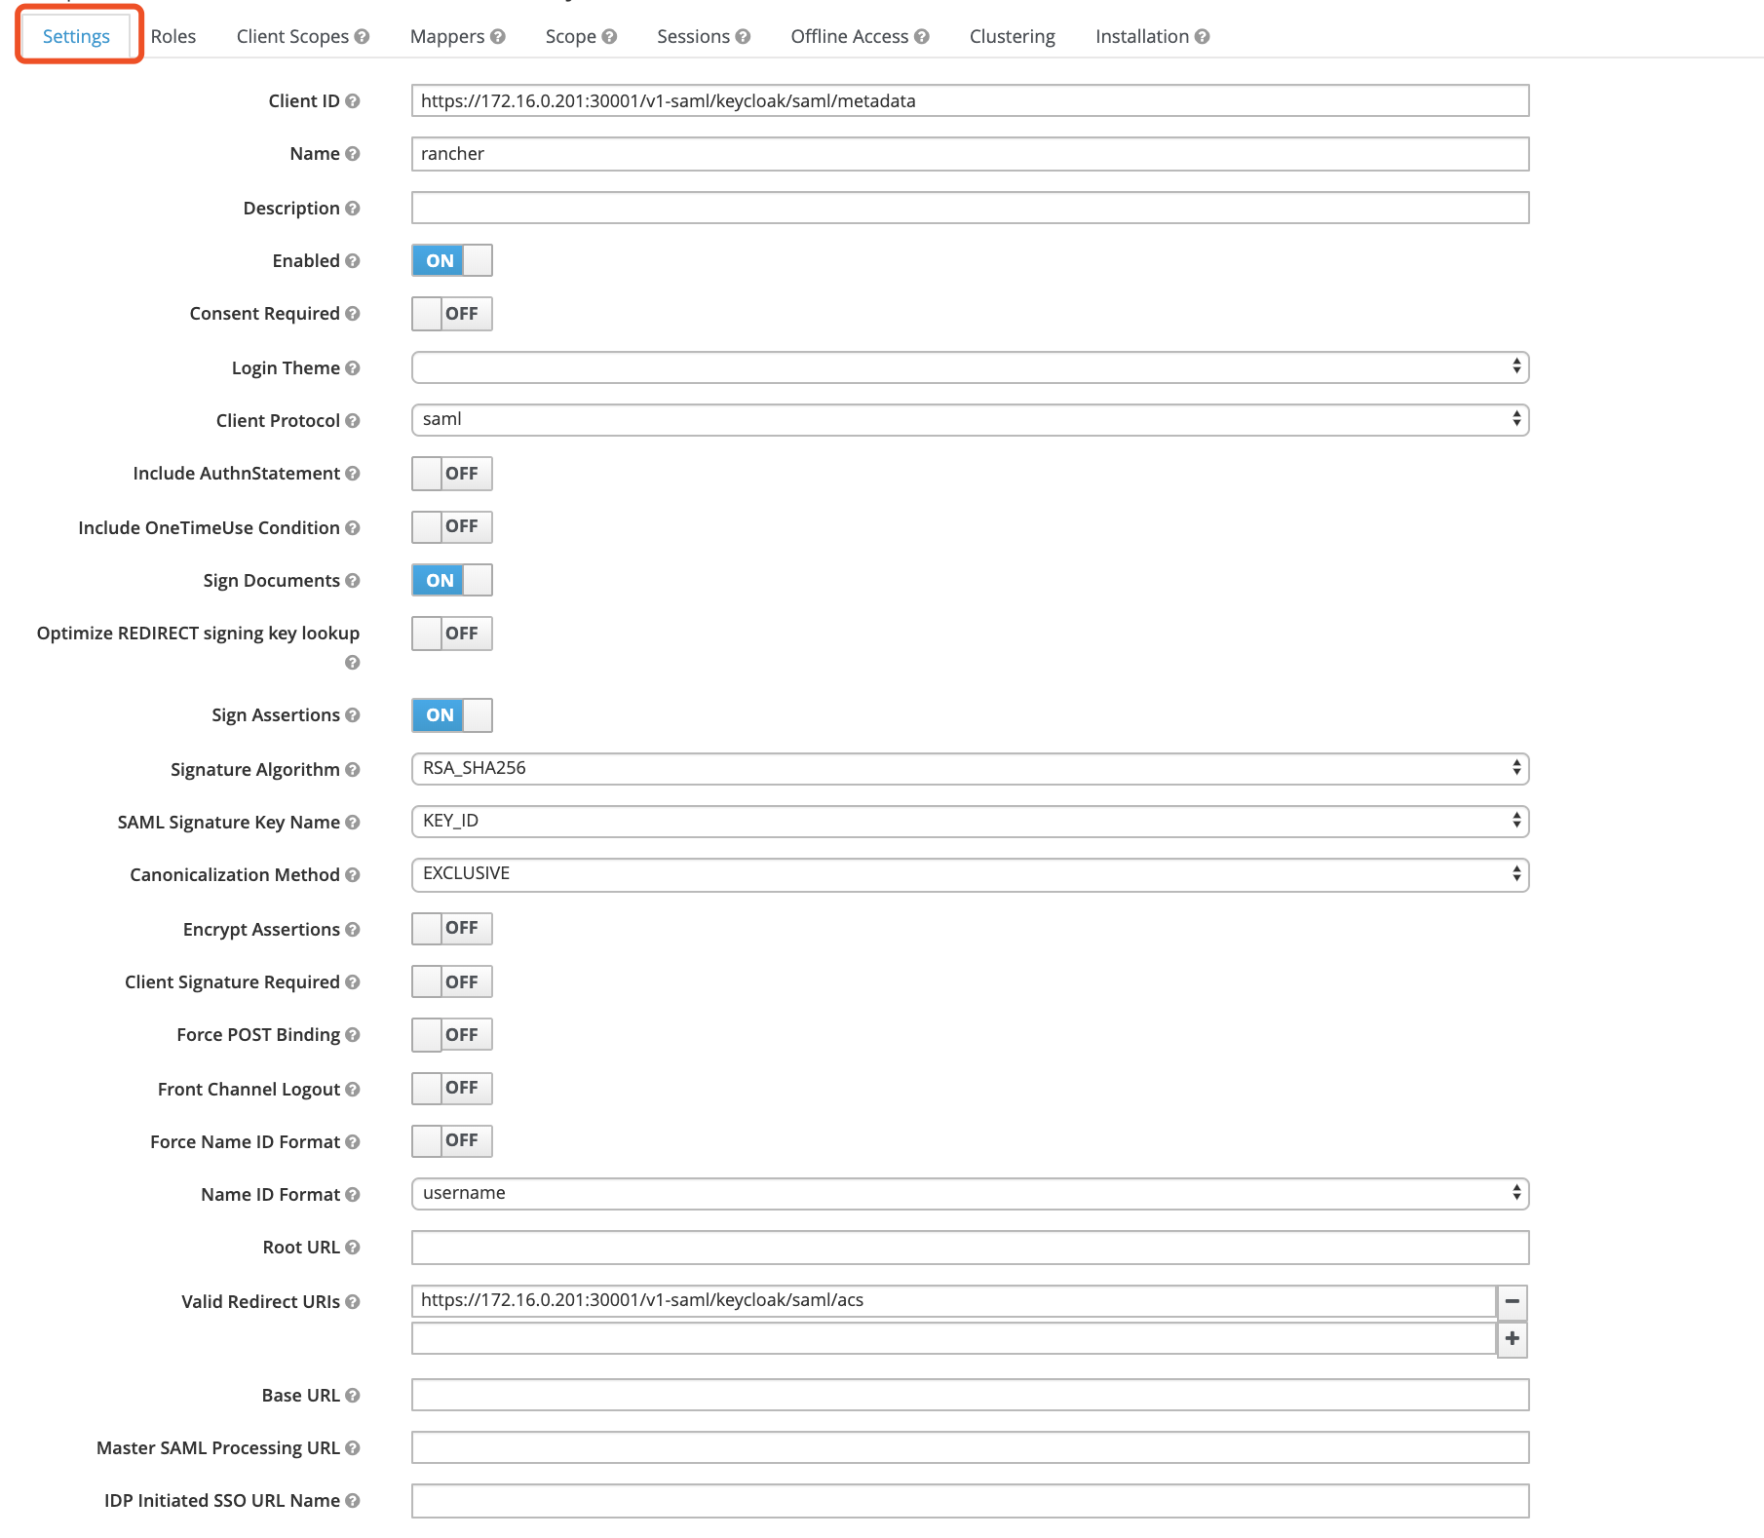Click the Master SAML Processing URL field

(970, 1447)
